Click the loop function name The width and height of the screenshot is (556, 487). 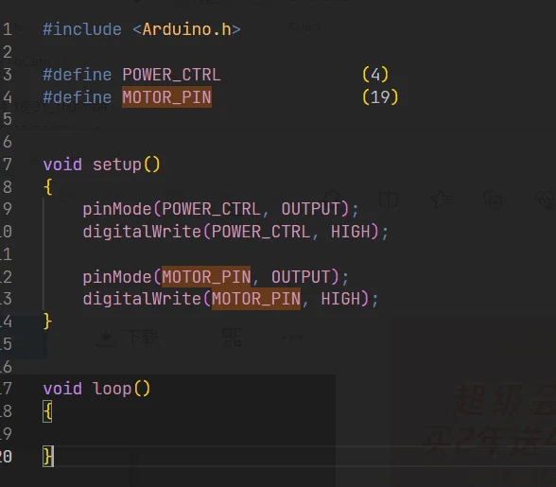coord(112,389)
